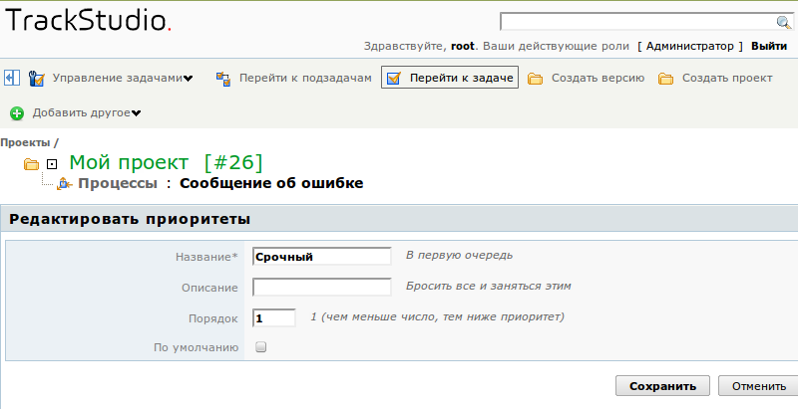Collapse the Мой проект tree node
Image resolution: width=798 pixels, height=409 pixels.
(x=52, y=163)
